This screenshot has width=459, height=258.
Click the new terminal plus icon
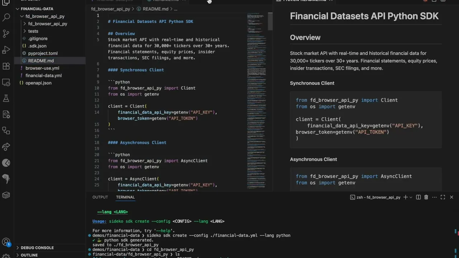406,197
